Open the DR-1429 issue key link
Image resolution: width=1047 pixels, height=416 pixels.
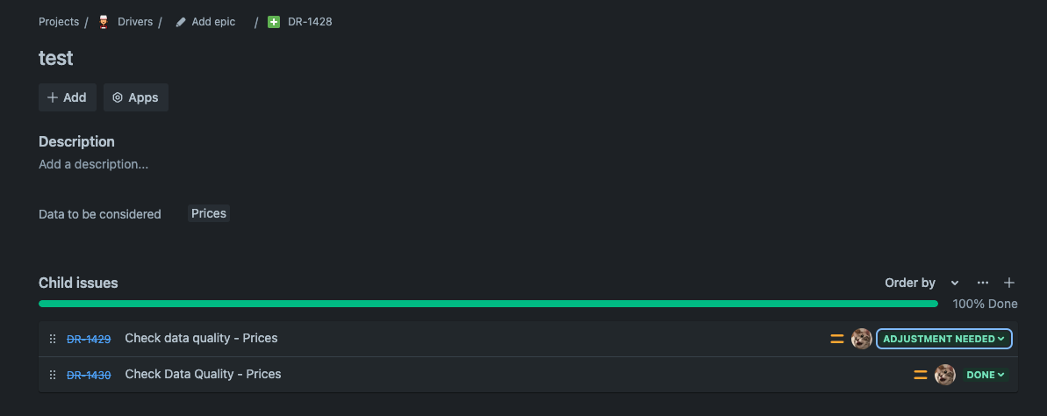coord(89,339)
